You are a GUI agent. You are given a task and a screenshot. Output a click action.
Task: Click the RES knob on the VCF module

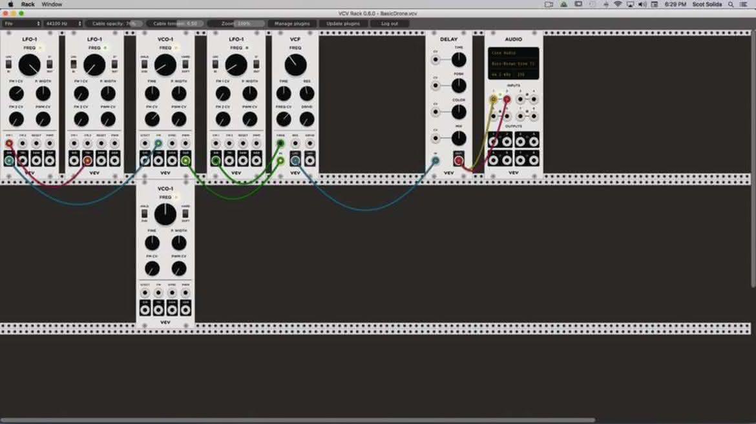[307, 94]
